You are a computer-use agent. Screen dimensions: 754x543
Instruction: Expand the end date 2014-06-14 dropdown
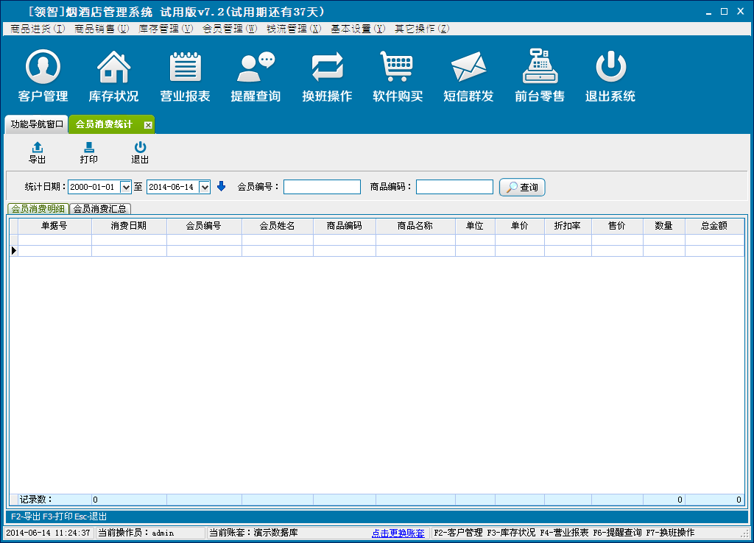[x=205, y=187]
